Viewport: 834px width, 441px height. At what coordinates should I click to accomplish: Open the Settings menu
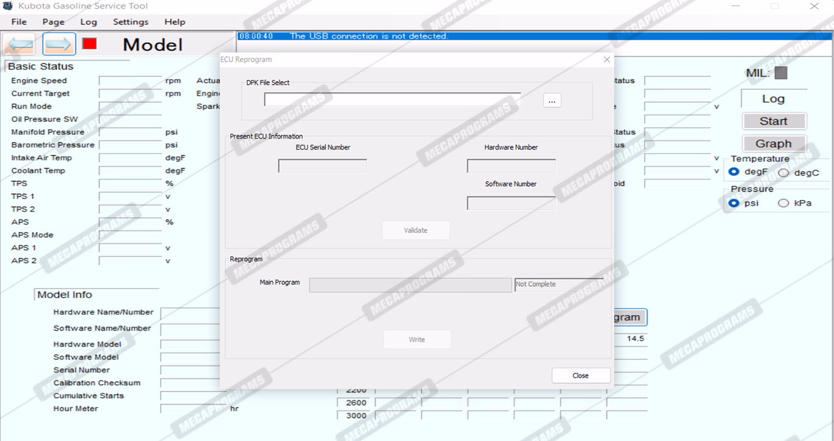(x=131, y=22)
